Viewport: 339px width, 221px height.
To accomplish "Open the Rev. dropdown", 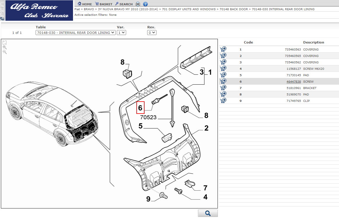I will click(x=152, y=33).
